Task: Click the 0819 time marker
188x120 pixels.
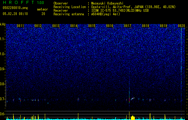Action: pyautogui.click(x=163, y=25)
